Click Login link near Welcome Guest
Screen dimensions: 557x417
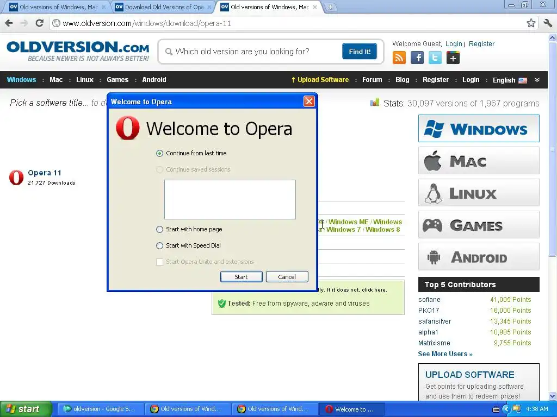454,44
